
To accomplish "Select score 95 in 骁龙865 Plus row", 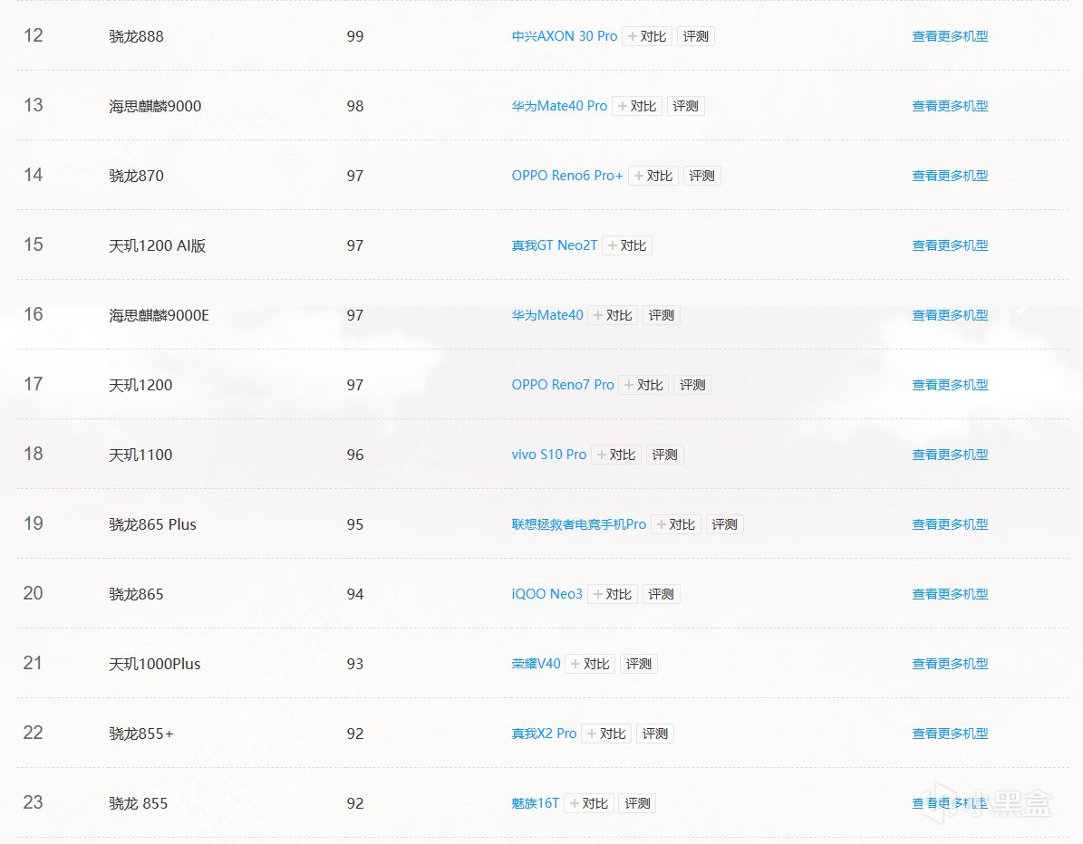I will tap(355, 524).
